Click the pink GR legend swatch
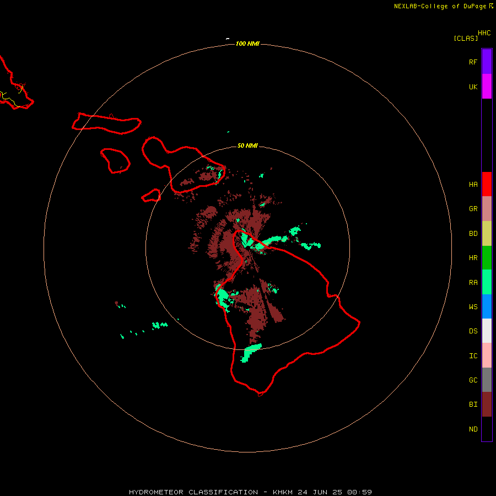This screenshot has width=496, height=496. pos(487,209)
